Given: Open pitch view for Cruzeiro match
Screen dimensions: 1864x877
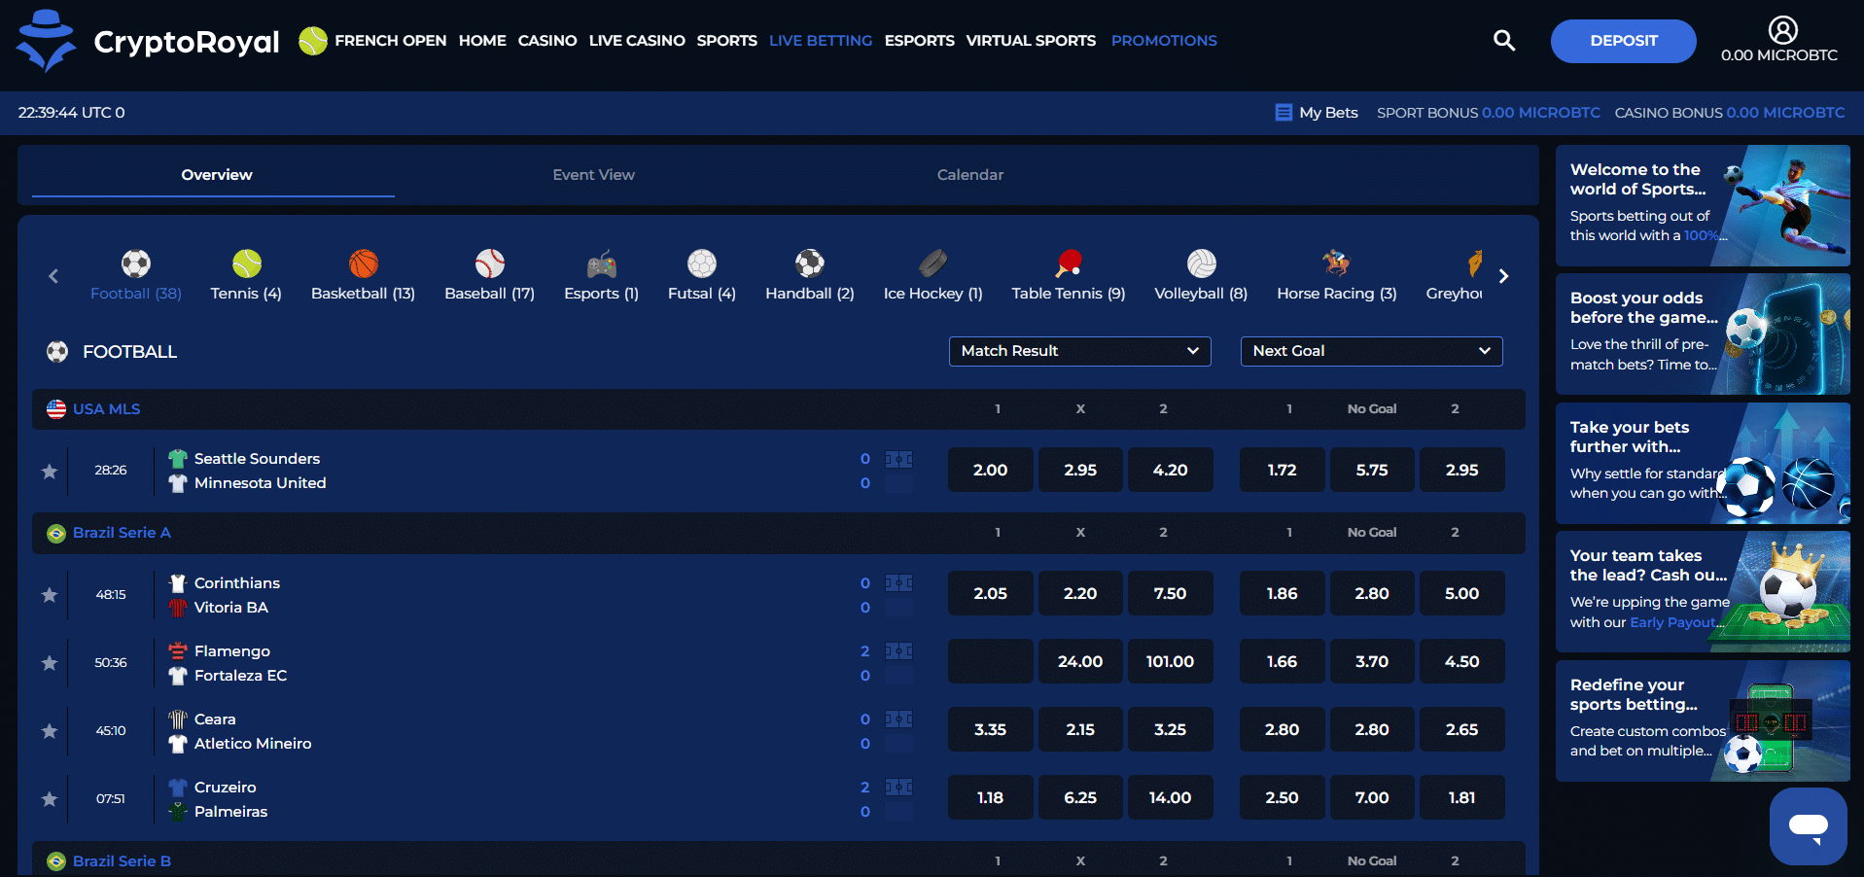Looking at the screenshot, I should pyautogui.click(x=898, y=788).
